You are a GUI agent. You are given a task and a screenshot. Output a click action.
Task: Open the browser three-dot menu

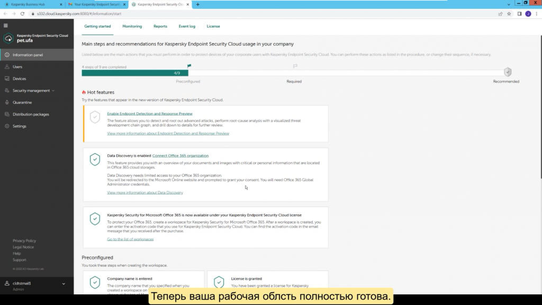pyautogui.click(x=537, y=14)
